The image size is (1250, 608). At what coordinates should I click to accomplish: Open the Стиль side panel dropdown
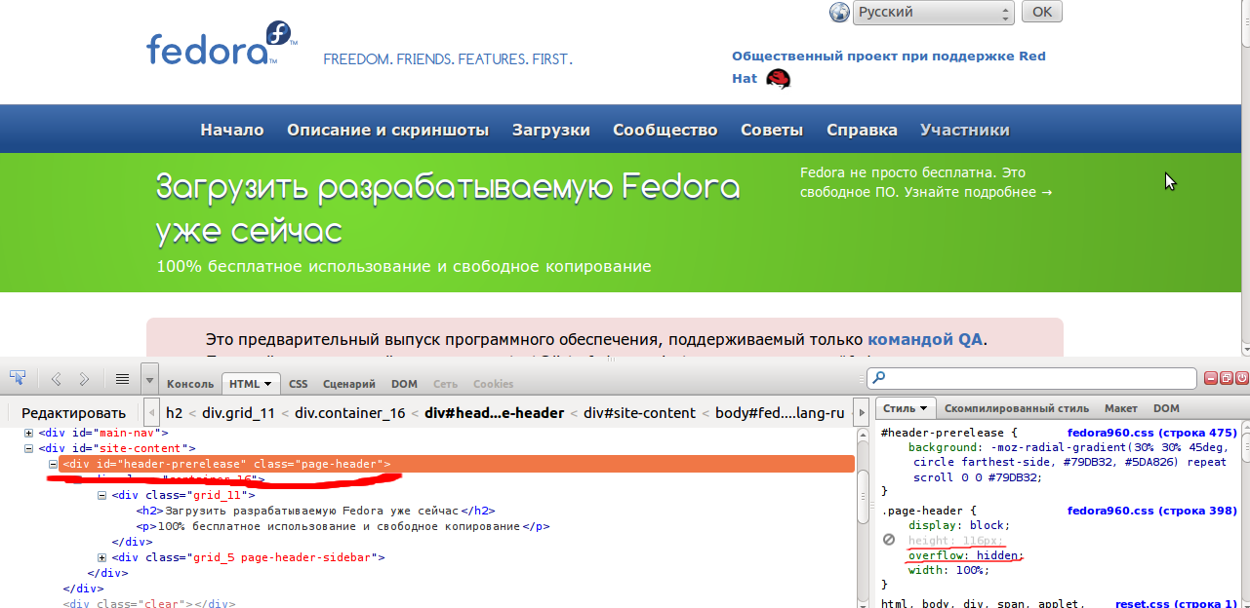tap(922, 408)
